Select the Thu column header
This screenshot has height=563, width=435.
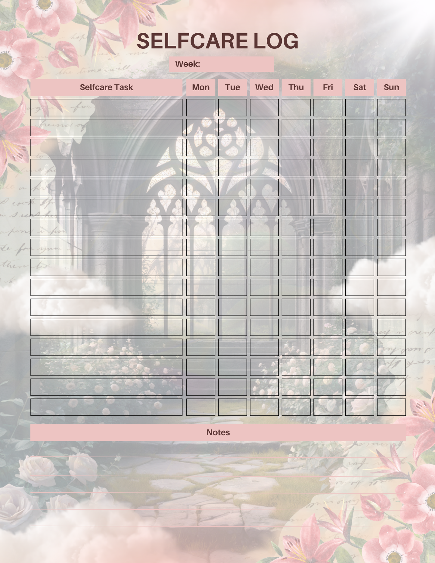coord(296,87)
